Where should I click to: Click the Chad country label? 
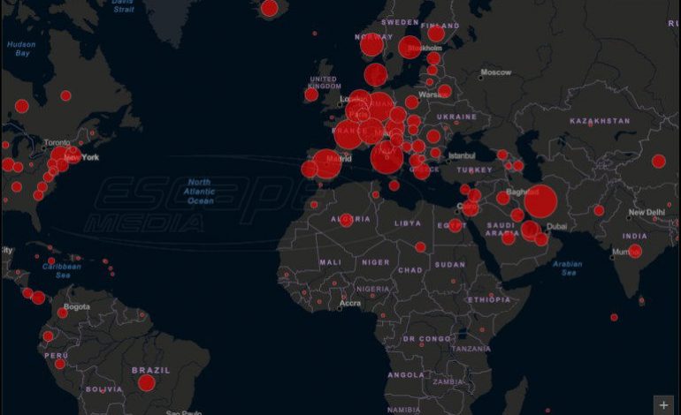(410, 270)
